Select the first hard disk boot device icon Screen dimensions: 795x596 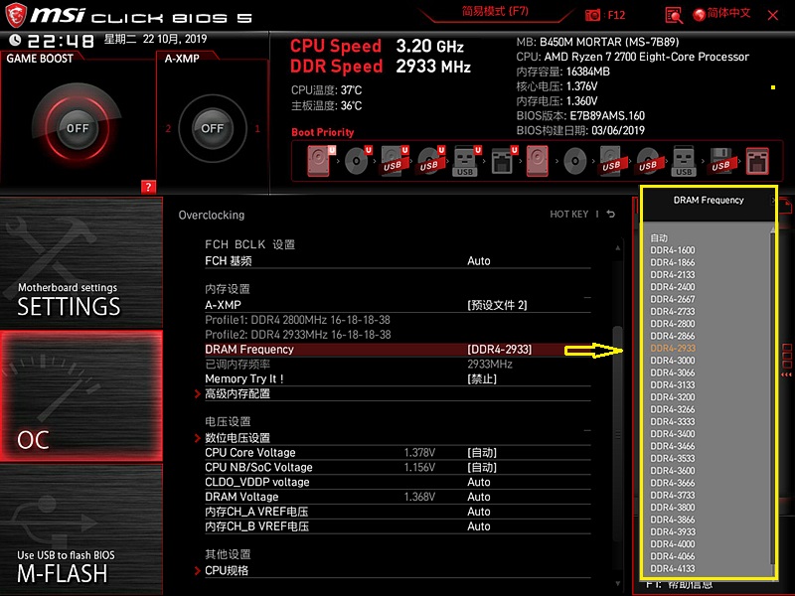tap(319, 161)
